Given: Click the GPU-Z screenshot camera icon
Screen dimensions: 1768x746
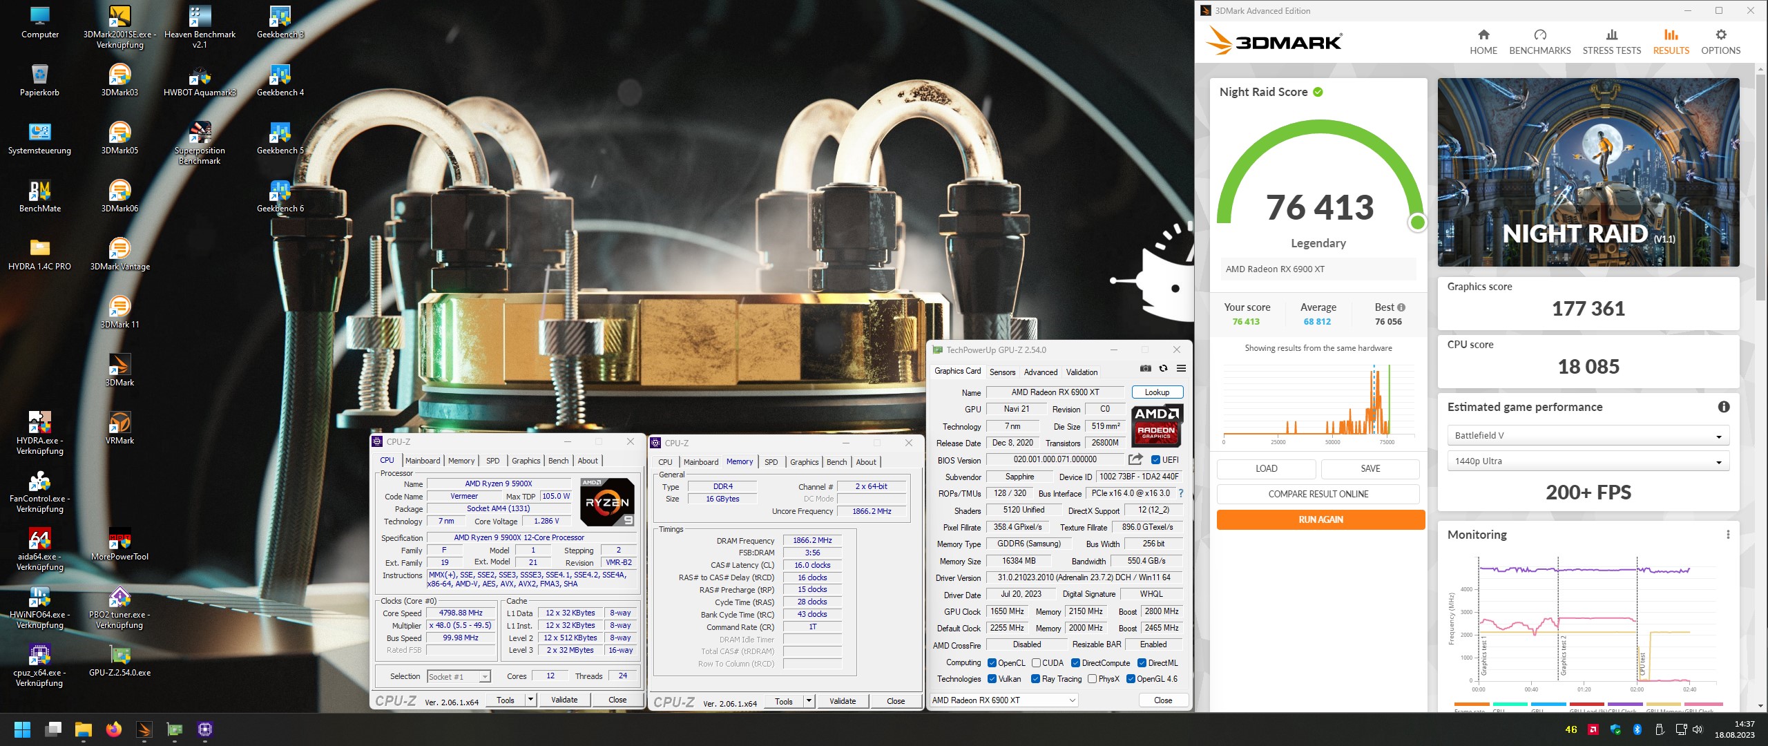Looking at the screenshot, I should pos(1146,369).
